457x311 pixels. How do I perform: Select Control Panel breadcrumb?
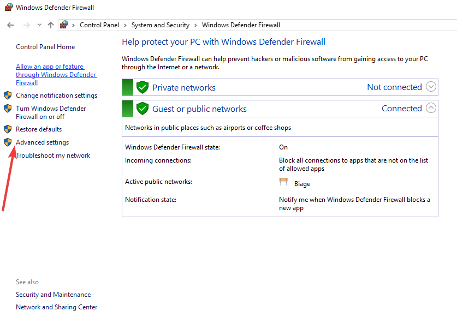click(99, 25)
